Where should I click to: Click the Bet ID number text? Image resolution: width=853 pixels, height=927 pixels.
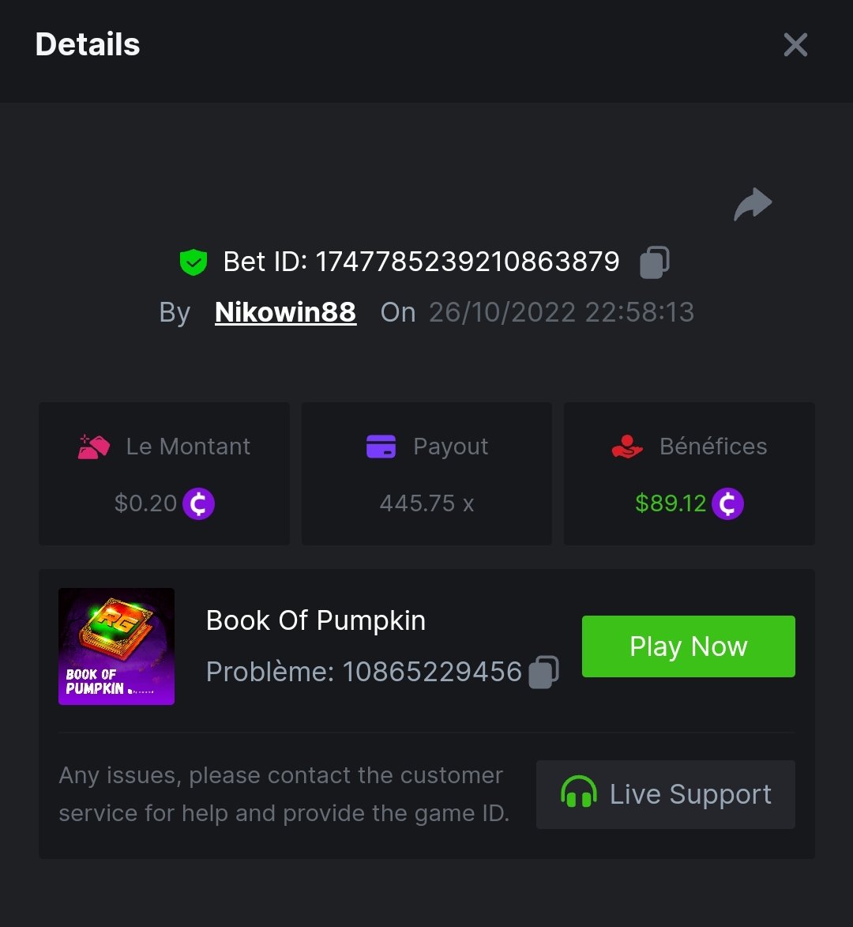(x=468, y=262)
